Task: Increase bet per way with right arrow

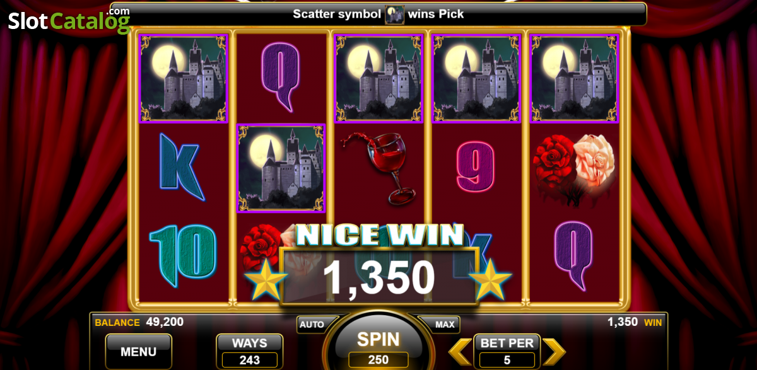Action: (554, 352)
